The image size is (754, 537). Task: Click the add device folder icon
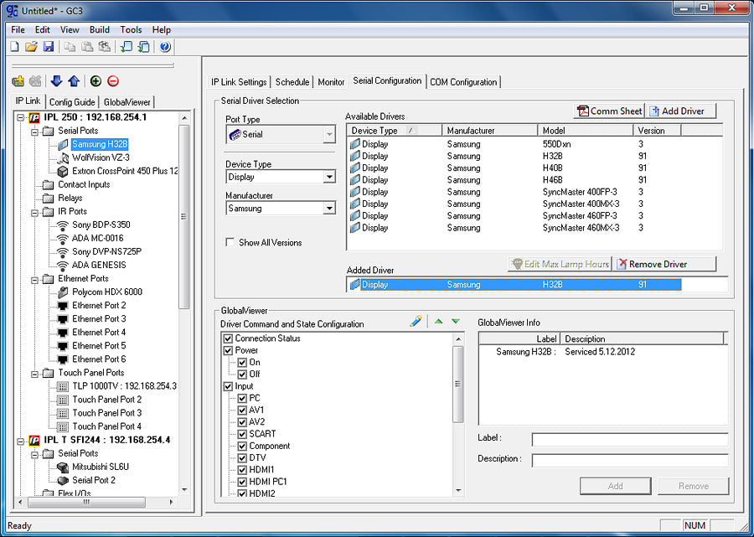(18, 80)
